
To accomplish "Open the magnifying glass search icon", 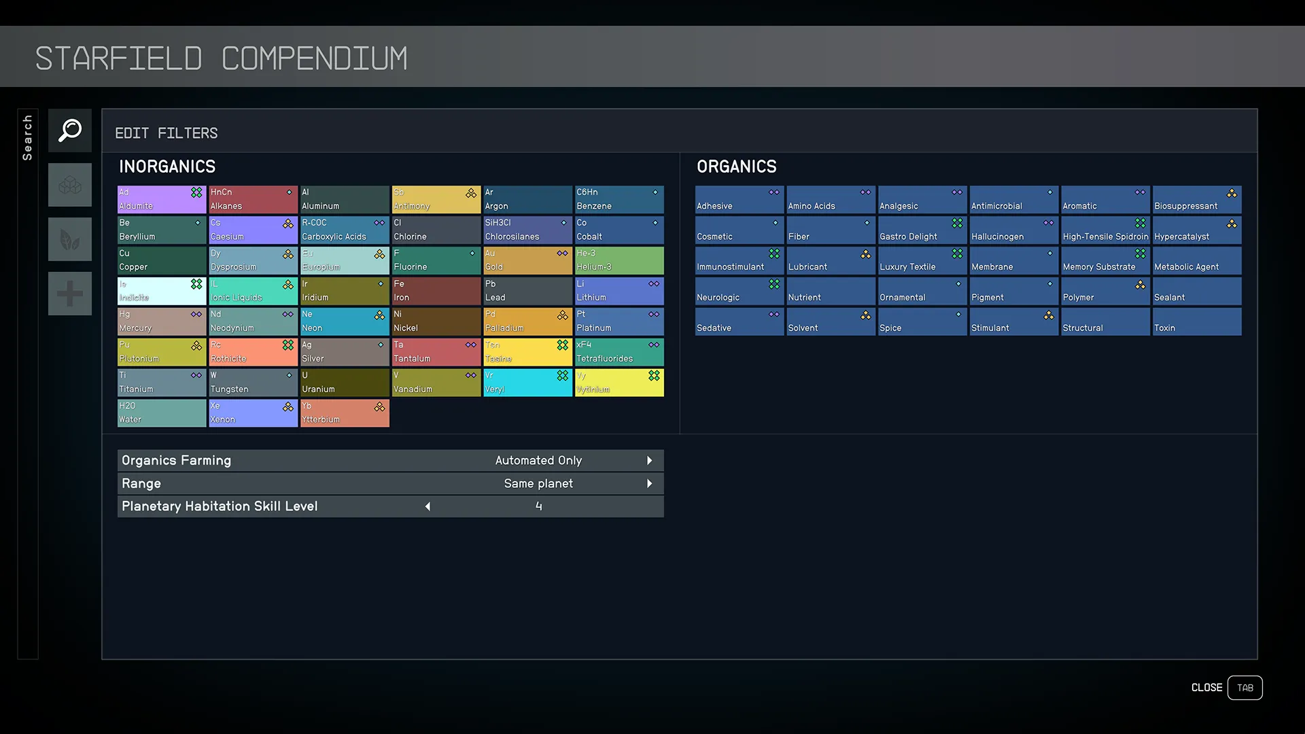I will [x=70, y=130].
